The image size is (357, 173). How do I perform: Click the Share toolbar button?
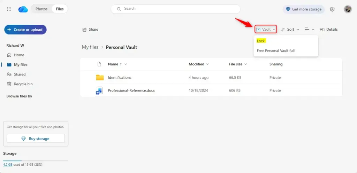[x=90, y=29]
